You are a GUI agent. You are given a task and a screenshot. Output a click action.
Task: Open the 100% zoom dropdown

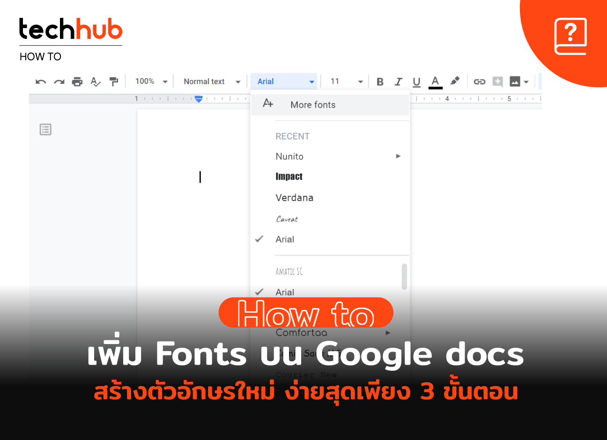(151, 81)
